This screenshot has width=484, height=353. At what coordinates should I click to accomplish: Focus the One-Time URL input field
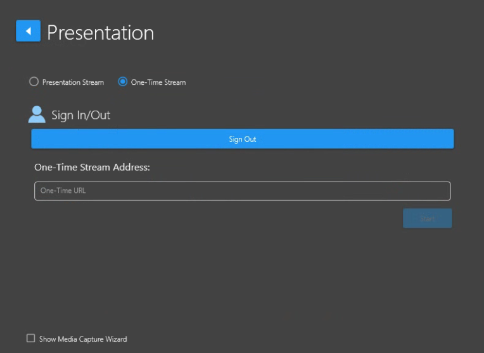[x=242, y=191]
